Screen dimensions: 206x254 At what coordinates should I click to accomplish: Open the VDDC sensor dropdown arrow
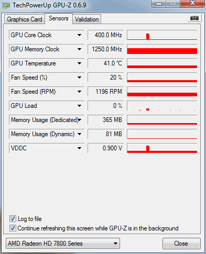pos(79,148)
